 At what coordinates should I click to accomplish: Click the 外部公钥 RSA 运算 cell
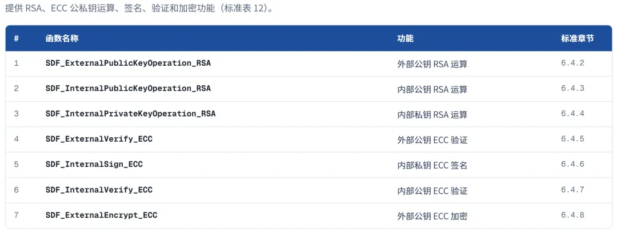coord(432,64)
